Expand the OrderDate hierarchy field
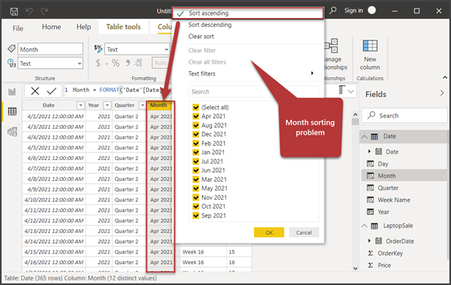Image resolution: width=451 pixels, height=285 pixels. point(369,241)
